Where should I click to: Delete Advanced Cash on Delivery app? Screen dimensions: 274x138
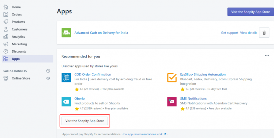(x=264, y=33)
